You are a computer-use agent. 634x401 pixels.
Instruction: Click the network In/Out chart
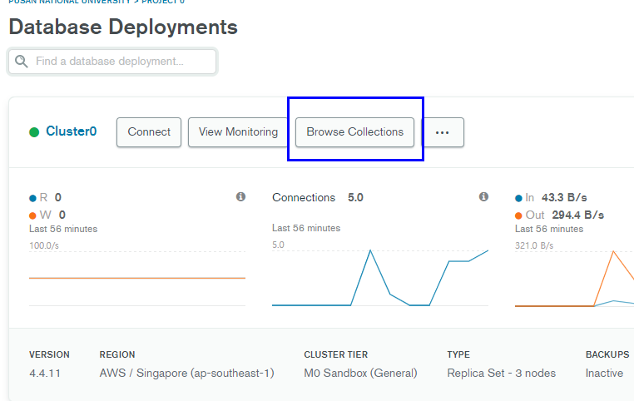tap(574, 278)
